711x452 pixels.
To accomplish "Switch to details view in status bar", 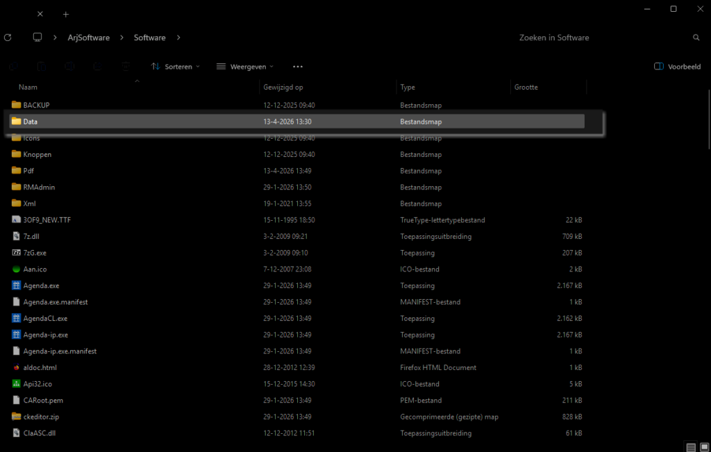I will (x=690, y=446).
